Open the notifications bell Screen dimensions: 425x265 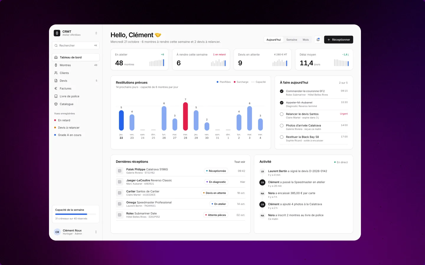point(318,40)
